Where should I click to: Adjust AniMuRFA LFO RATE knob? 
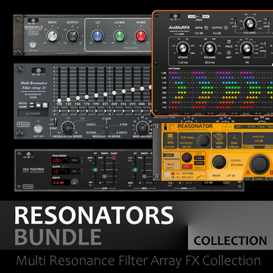point(249,24)
